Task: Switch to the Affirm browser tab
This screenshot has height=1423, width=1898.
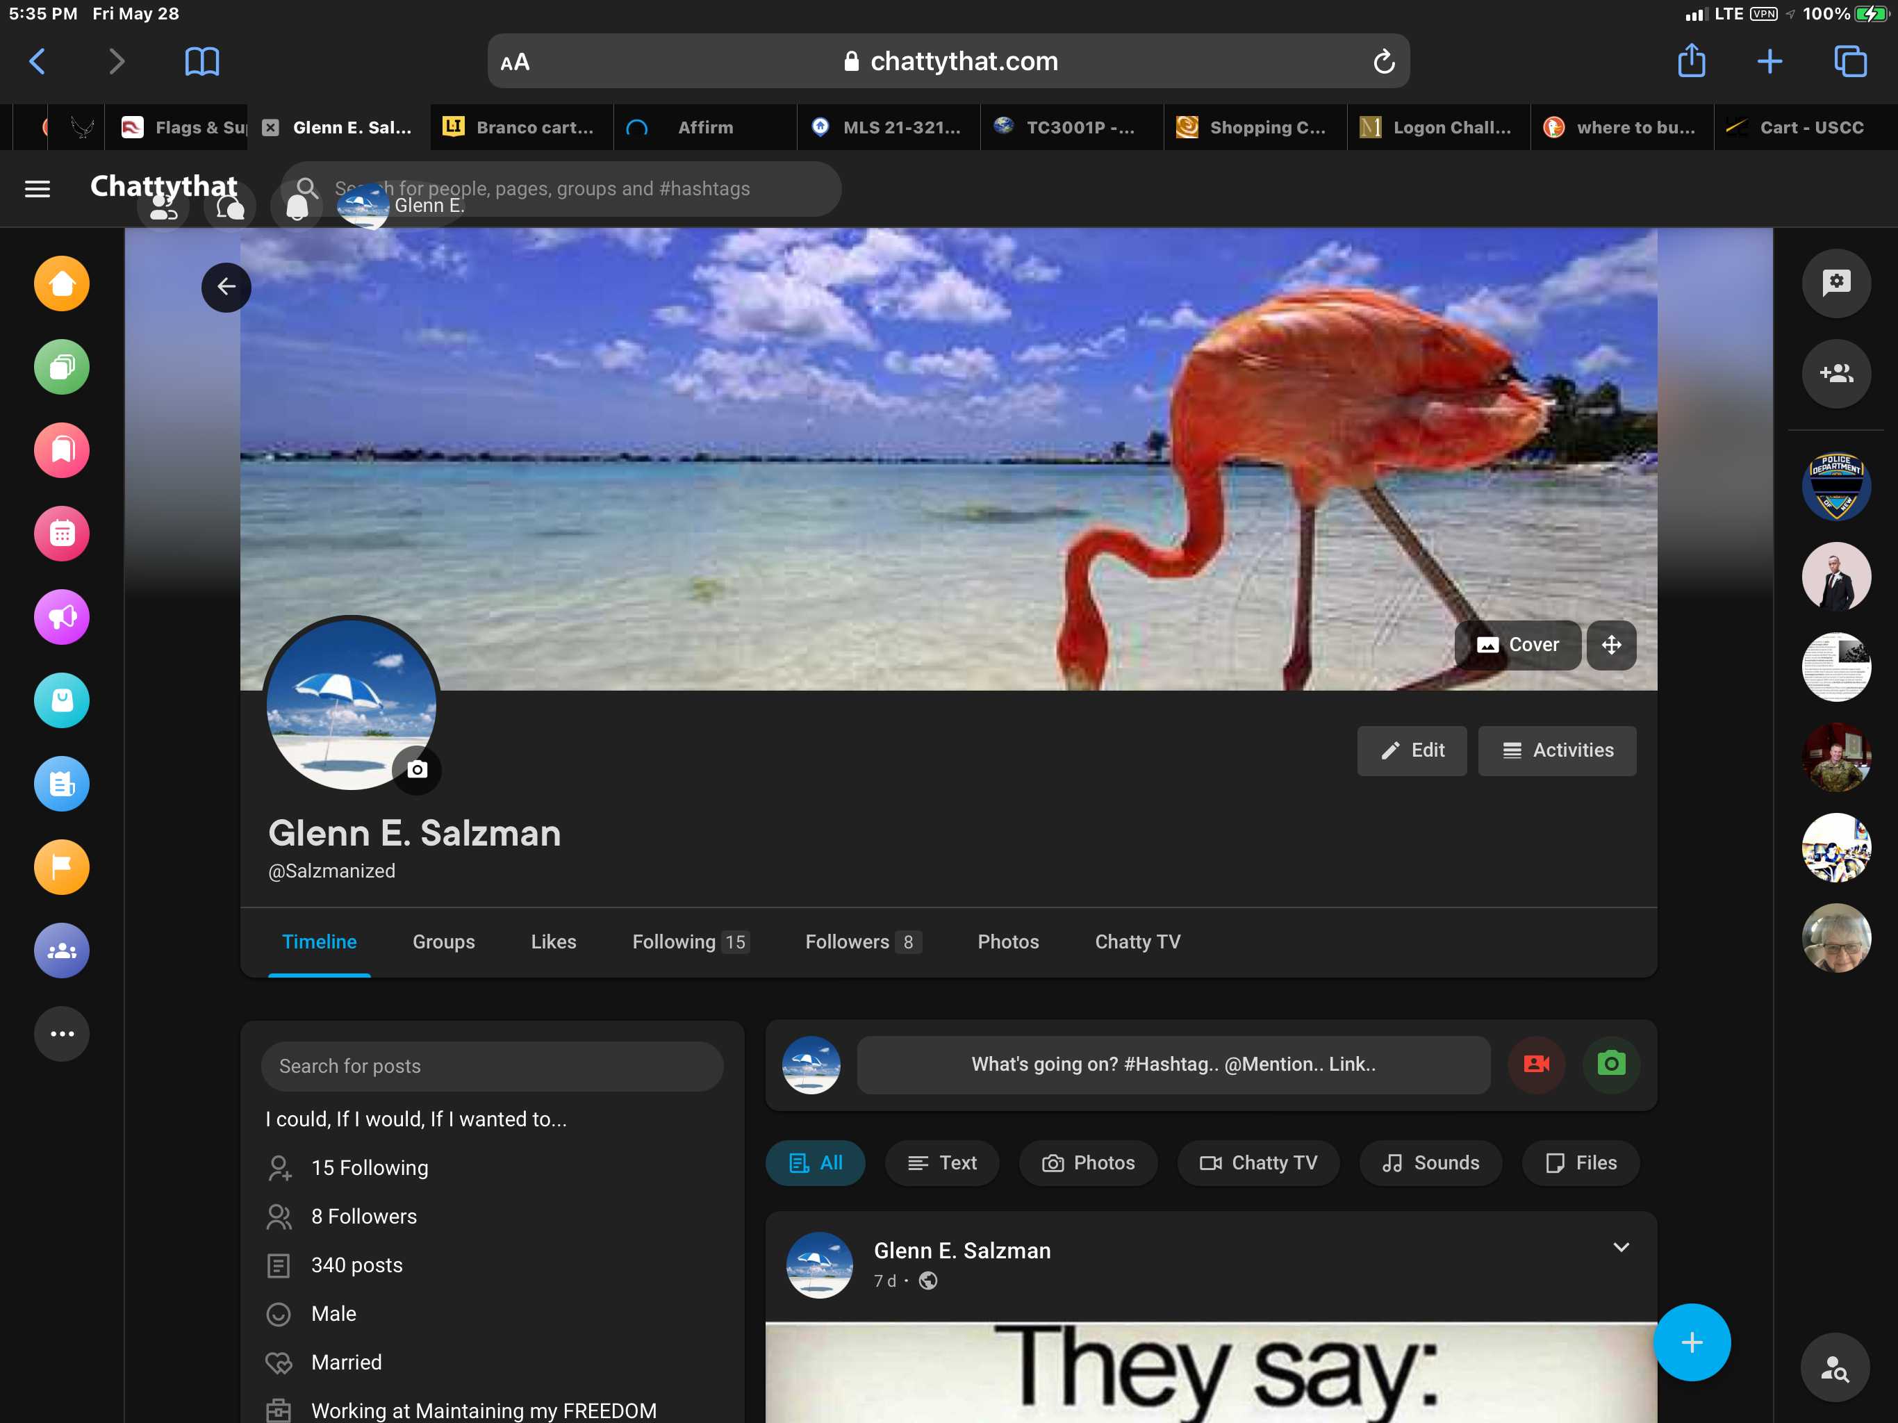Action: click(705, 127)
